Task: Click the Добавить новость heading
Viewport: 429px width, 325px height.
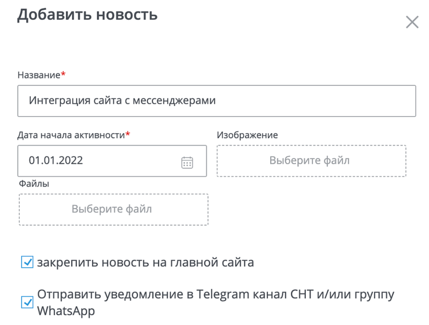Action: coord(87,15)
